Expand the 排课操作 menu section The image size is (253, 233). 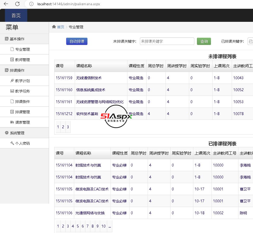click(x=17, y=70)
